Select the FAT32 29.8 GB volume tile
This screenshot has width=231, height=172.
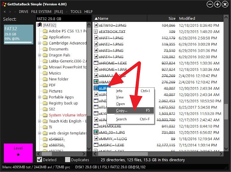click(x=18, y=34)
